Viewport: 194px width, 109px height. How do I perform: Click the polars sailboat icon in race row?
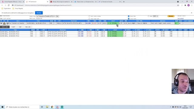point(4,23)
